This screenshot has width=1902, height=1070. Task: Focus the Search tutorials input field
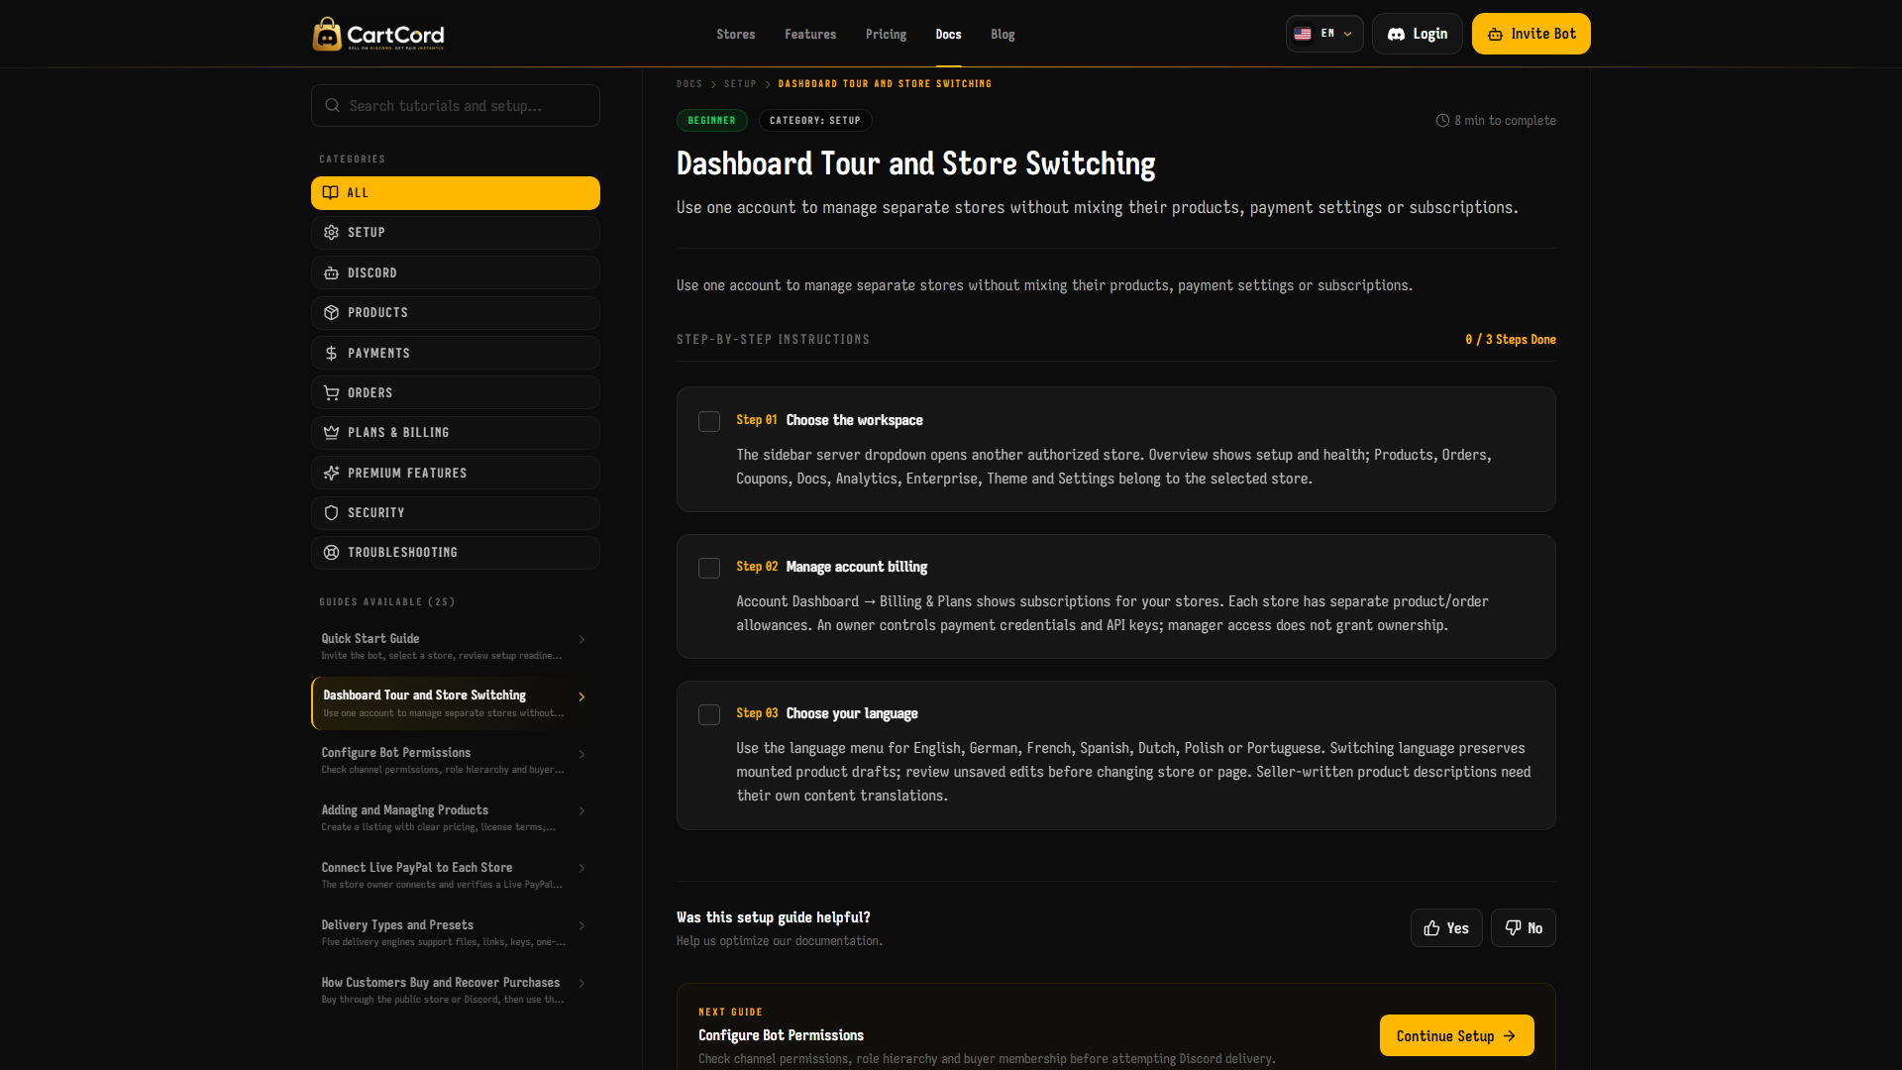(455, 106)
